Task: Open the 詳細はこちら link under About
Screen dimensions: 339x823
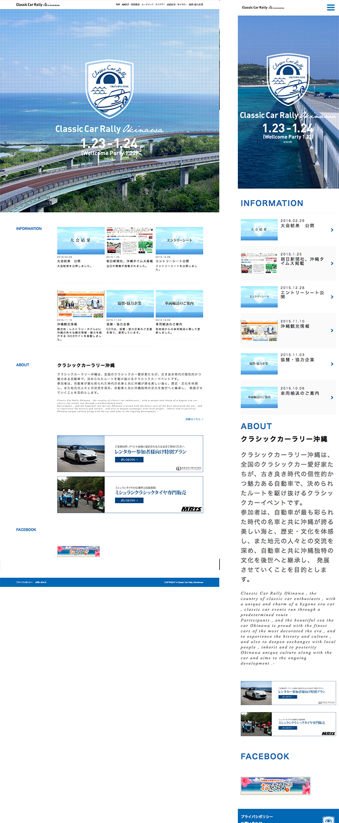Action: [194, 419]
